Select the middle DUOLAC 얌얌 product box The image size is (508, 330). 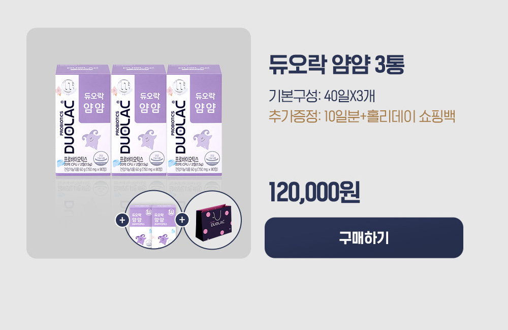tap(139, 121)
